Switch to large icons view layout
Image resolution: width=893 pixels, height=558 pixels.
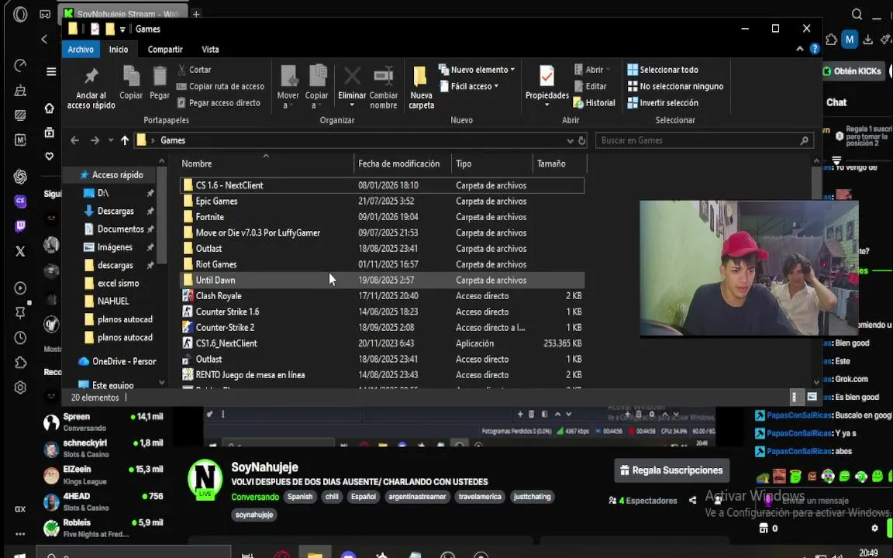(x=812, y=397)
